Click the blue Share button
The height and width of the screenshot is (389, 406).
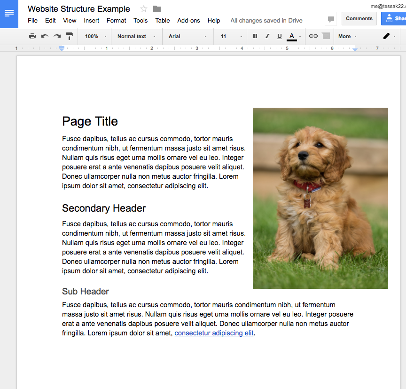[x=394, y=19]
